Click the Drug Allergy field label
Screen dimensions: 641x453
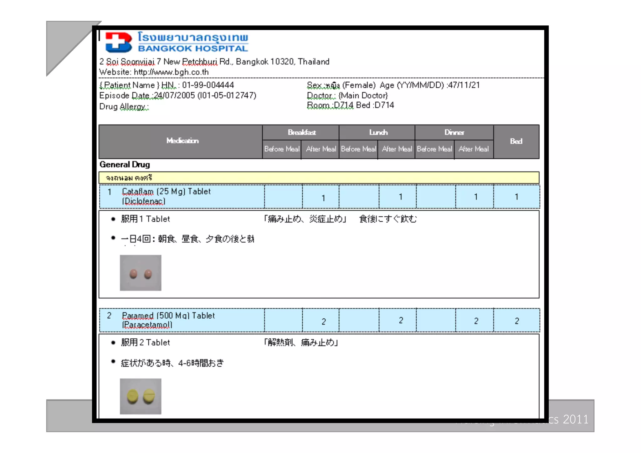click(124, 107)
